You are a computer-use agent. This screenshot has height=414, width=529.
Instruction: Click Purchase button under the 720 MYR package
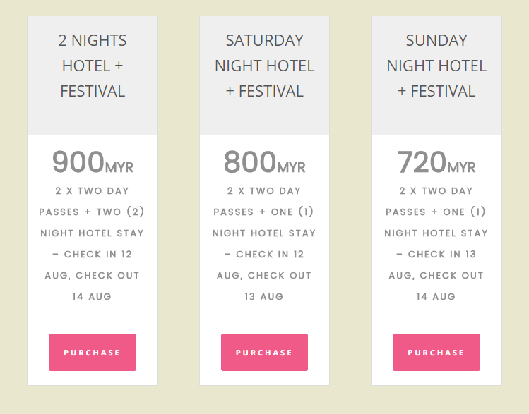coord(436,352)
